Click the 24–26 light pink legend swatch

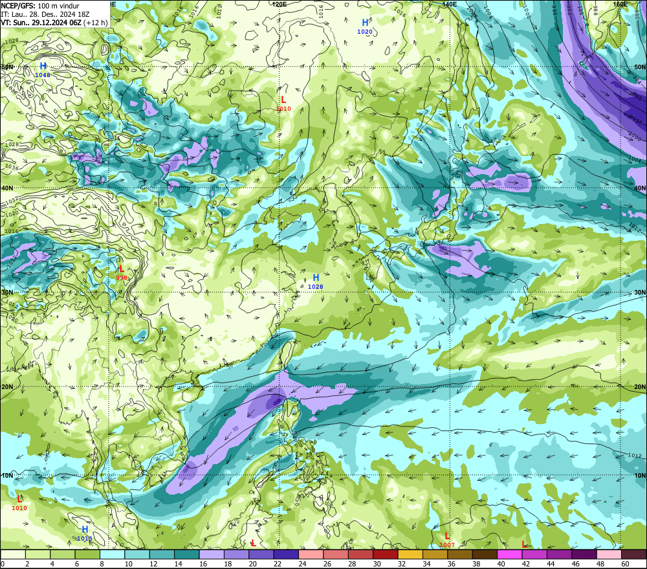click(x=311, y=554)
